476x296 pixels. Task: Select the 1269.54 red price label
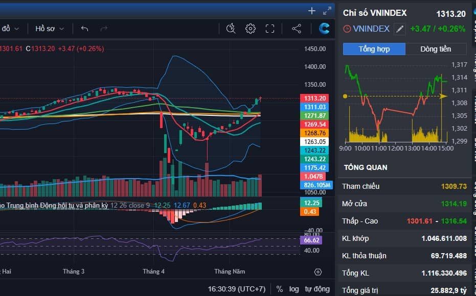[x=314, y=124]
